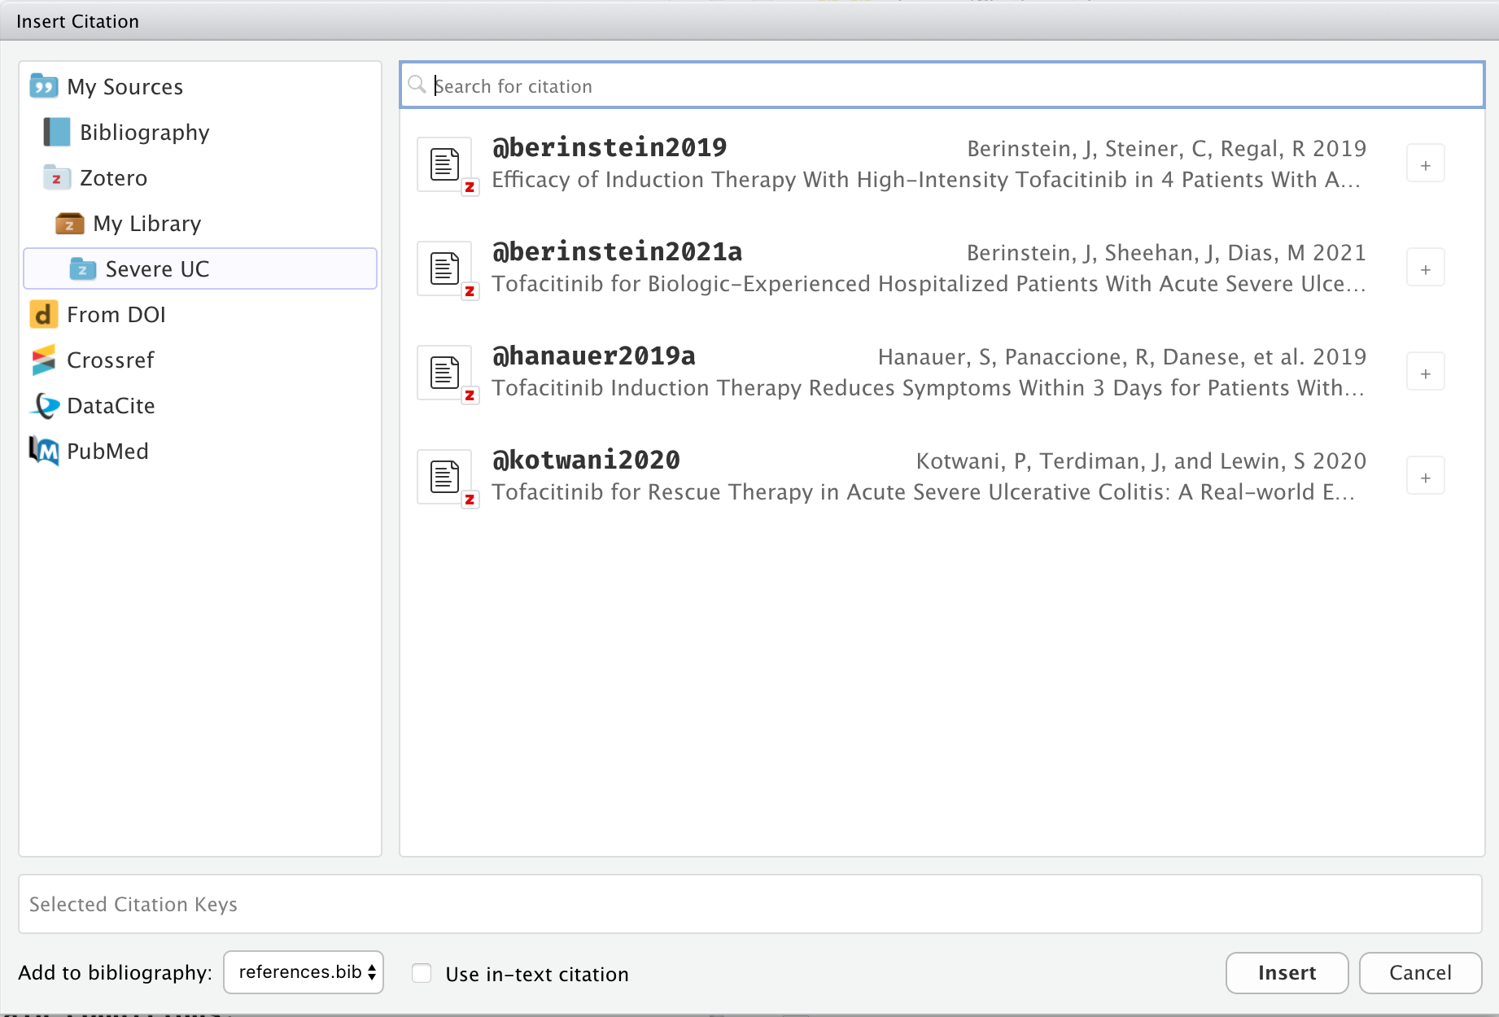Click the berinstein2019 document thumbnail icon
Viewport: 1499px width, 1017px height.
(446, 165)
